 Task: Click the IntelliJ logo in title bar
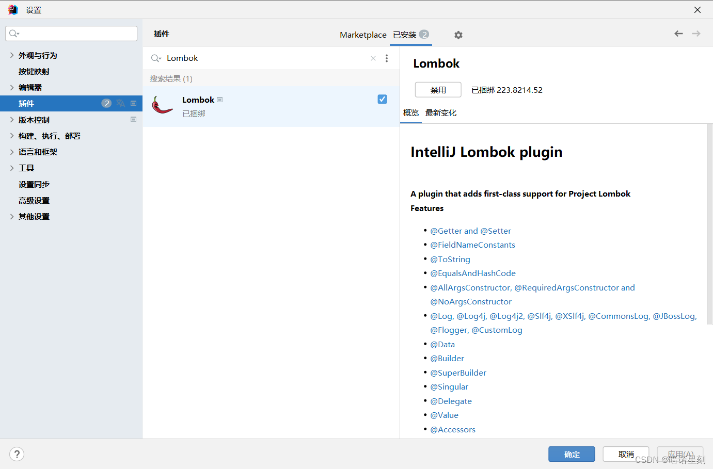13,10
